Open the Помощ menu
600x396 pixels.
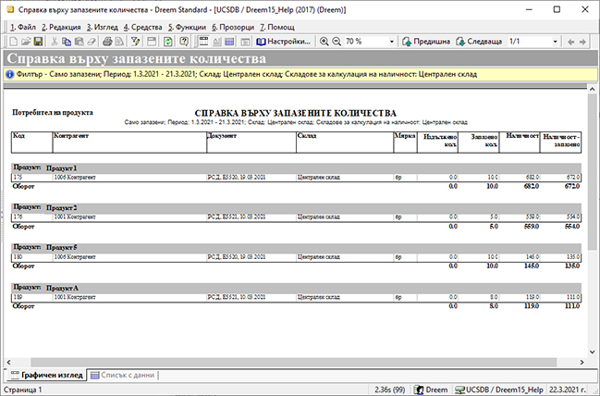[277, 27]
